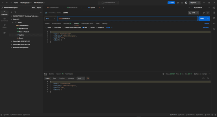Select the binary body type radio
The width and height of the screenshot is (217, 117).
(89, 28)
